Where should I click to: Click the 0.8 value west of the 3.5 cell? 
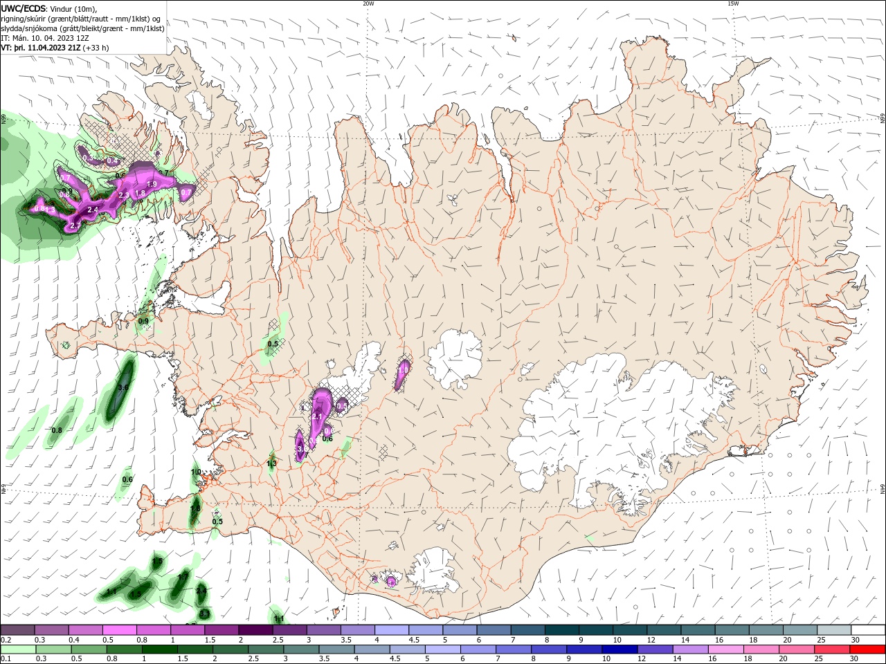click(57, 430)
